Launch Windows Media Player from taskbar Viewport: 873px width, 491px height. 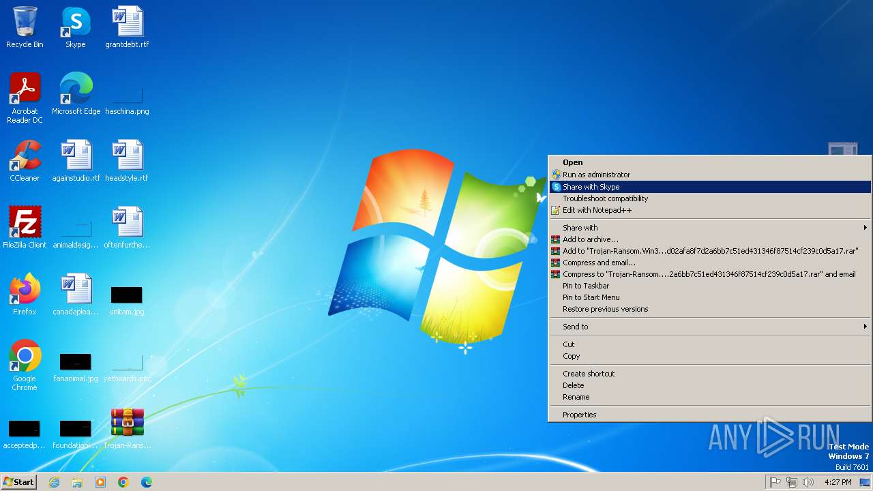point(100,482)
